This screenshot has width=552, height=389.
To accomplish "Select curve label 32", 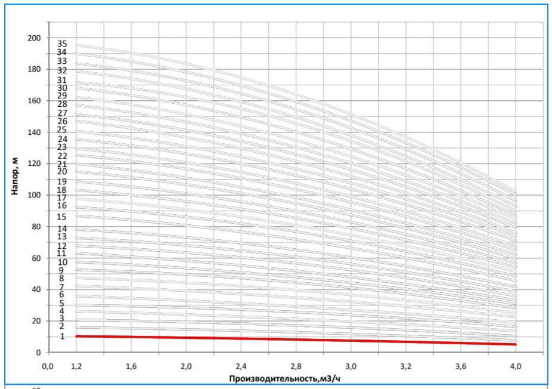I will [x=62, y=70].
